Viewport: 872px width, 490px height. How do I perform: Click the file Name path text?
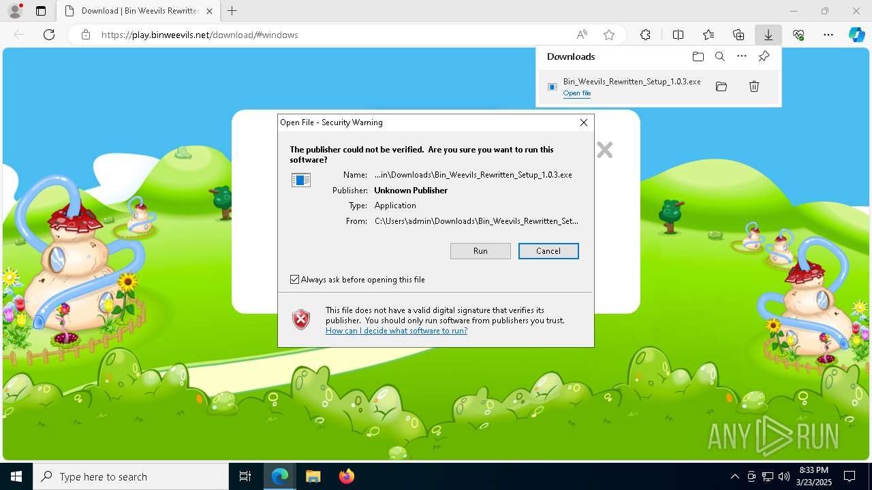[473, 175]
